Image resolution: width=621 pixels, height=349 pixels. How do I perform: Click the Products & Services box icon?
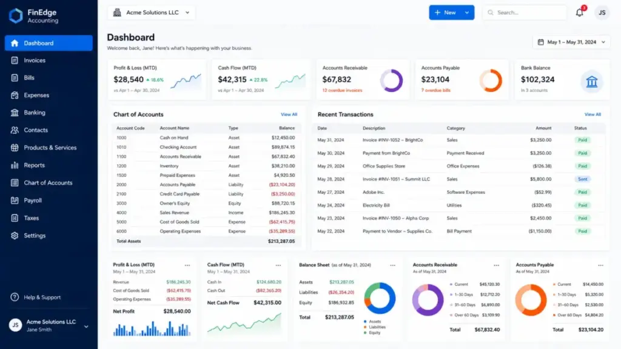click(15, 148)
